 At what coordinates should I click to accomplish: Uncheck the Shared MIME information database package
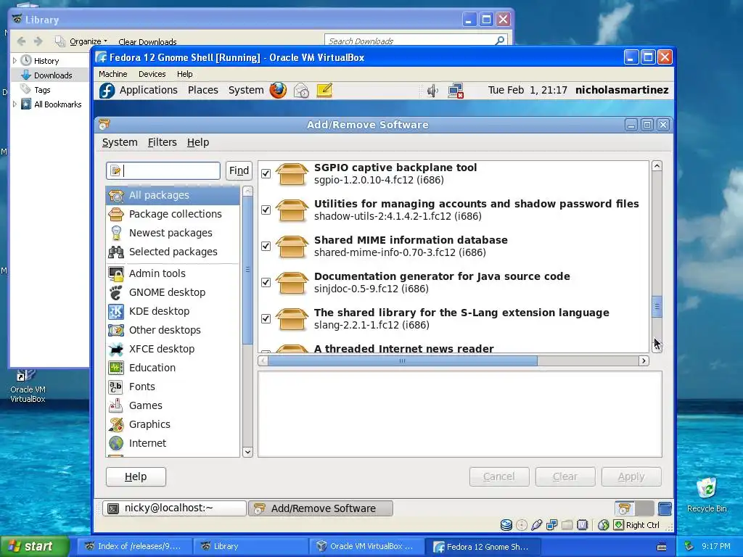(266, 247)
